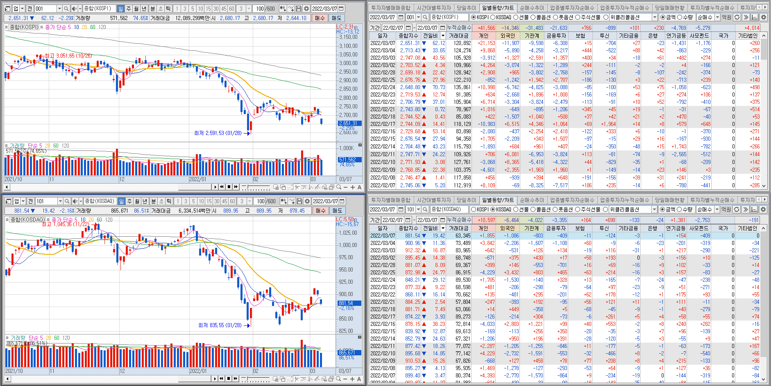
Task: Click the search icon beside code 001 in KOSPI table
Action: 425,17
